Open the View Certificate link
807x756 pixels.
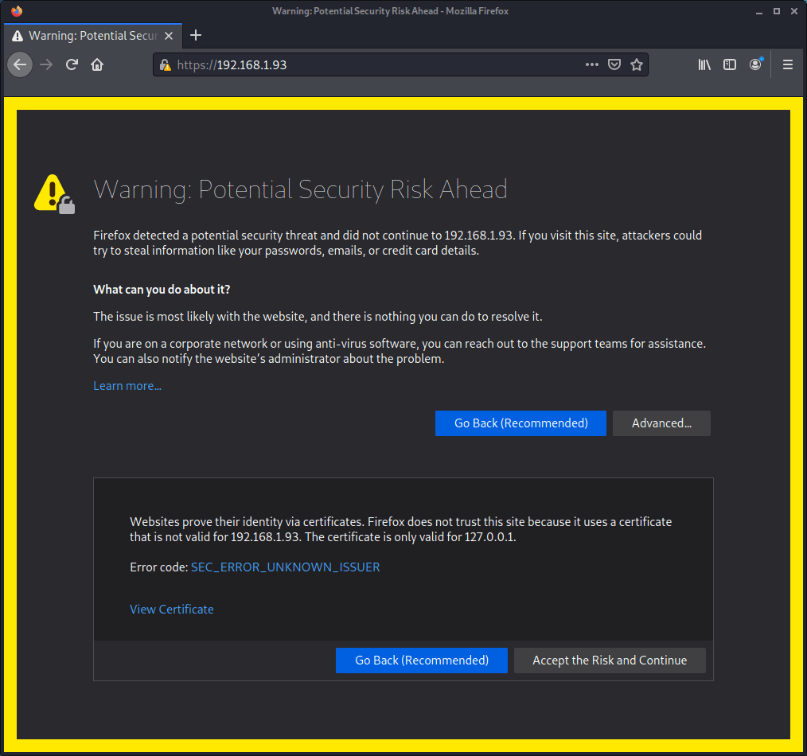coord(171,610)
